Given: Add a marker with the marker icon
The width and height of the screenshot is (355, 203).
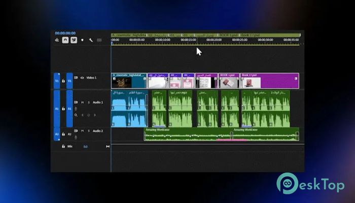Looking at the screenshot, I should (82, 40).
